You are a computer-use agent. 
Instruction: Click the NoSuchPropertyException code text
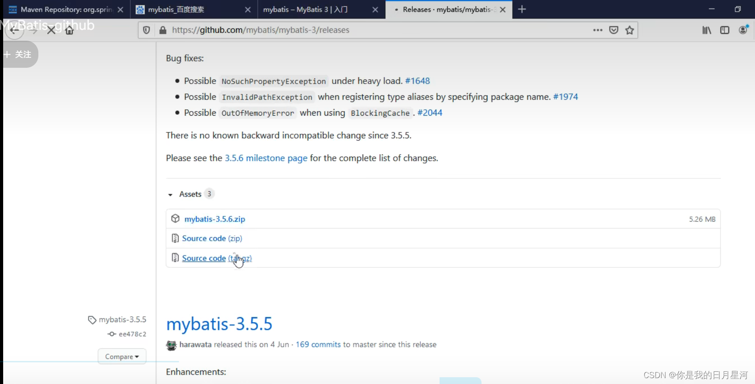click(x=273, y=81)
